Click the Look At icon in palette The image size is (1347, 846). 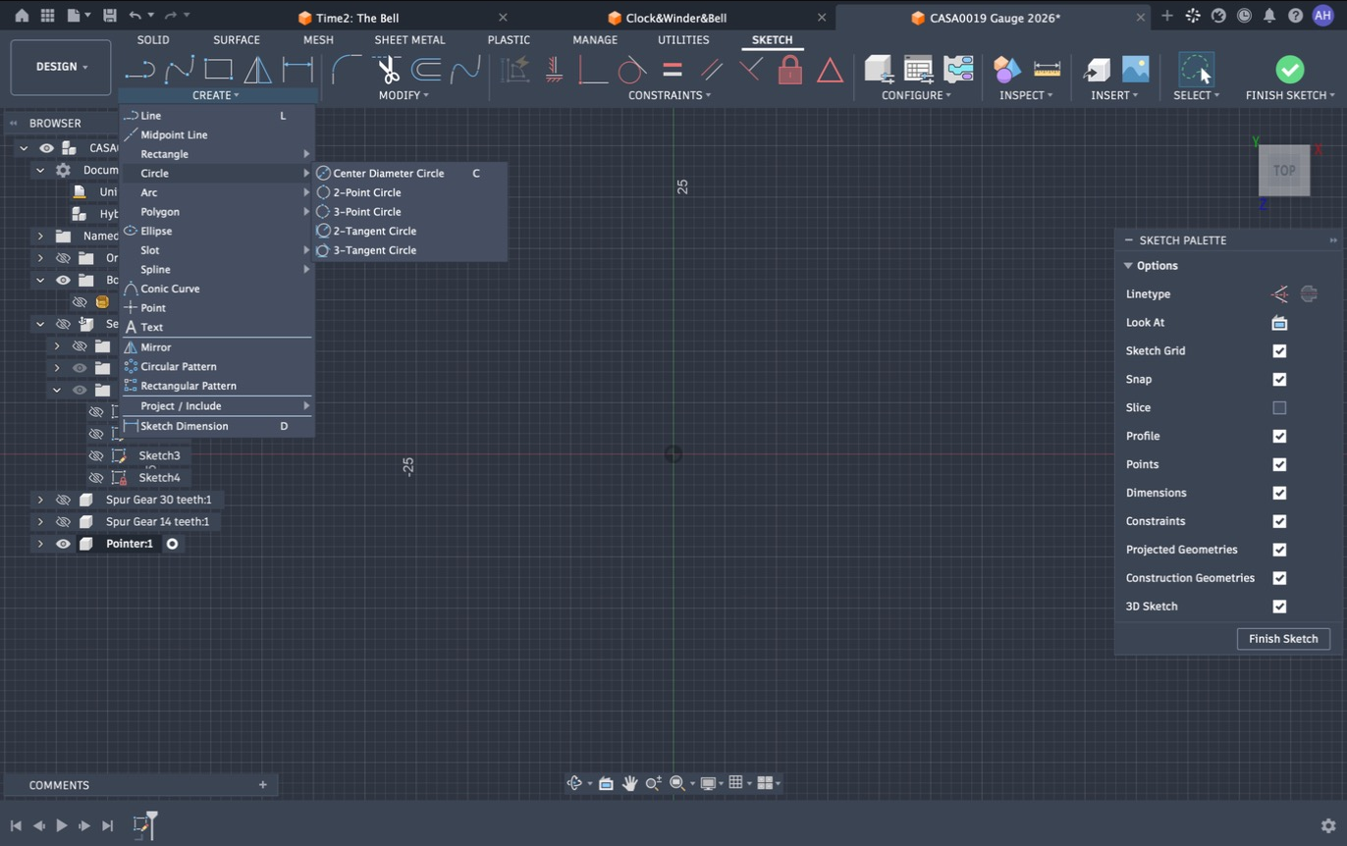[1279, 322]
